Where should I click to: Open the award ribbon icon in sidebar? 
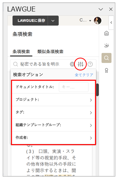pos(106,70)
